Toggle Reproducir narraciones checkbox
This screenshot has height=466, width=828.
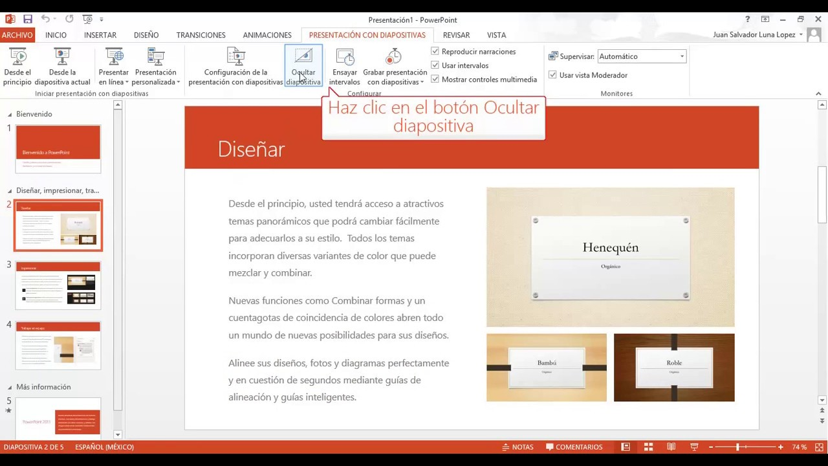[x=435, y=51]
